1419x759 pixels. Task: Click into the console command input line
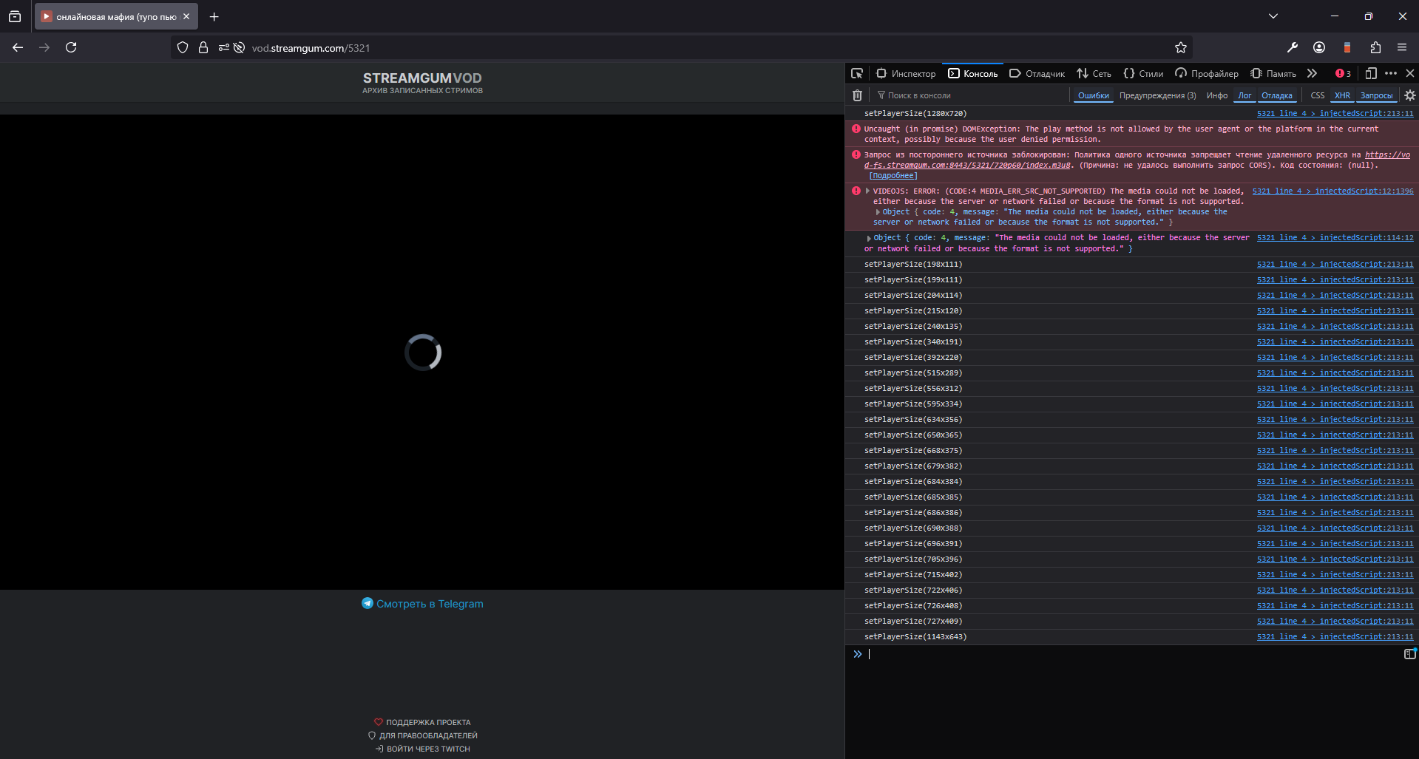(x=1134, y=654)
